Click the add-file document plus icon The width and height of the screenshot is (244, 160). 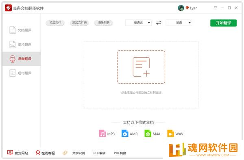coord(141,67)
